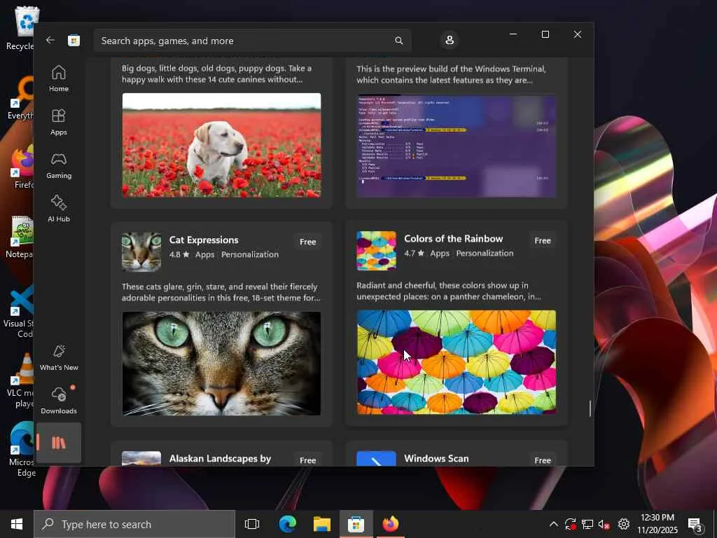Image resolution: width=717 pixels, height=538 pixels.
Task: Select the VLC media player desktop icon
Action: (22, 380)
